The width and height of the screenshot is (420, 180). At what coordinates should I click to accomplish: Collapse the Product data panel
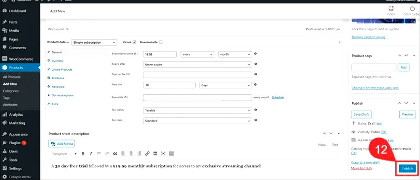click(x=340, y=42)
